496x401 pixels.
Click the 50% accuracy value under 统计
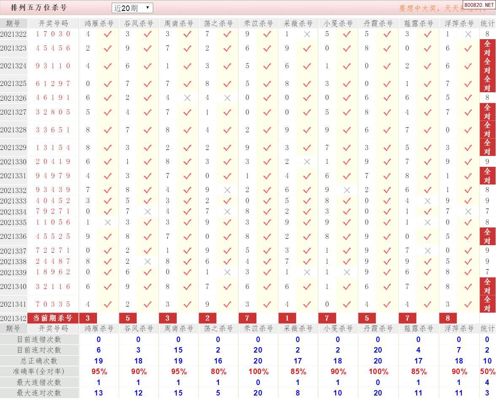pos(488,372)
